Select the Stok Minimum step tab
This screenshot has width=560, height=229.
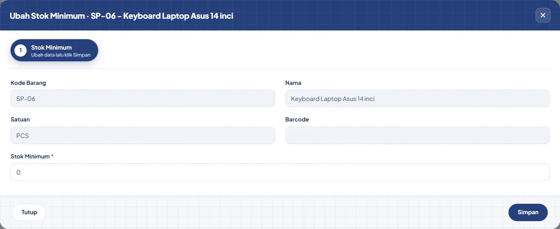point(54,51)
